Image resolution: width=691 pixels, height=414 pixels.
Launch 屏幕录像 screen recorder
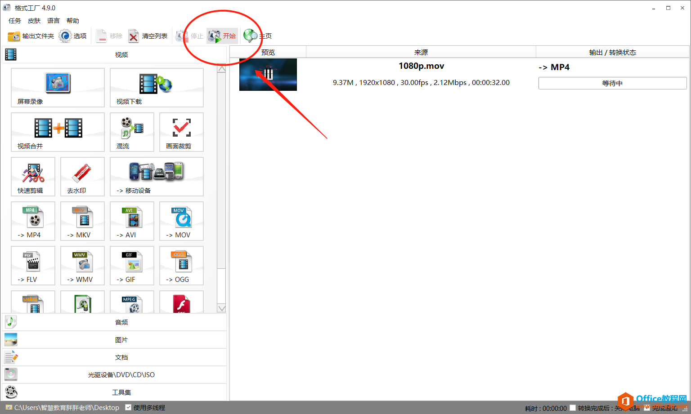coord(58,88)
